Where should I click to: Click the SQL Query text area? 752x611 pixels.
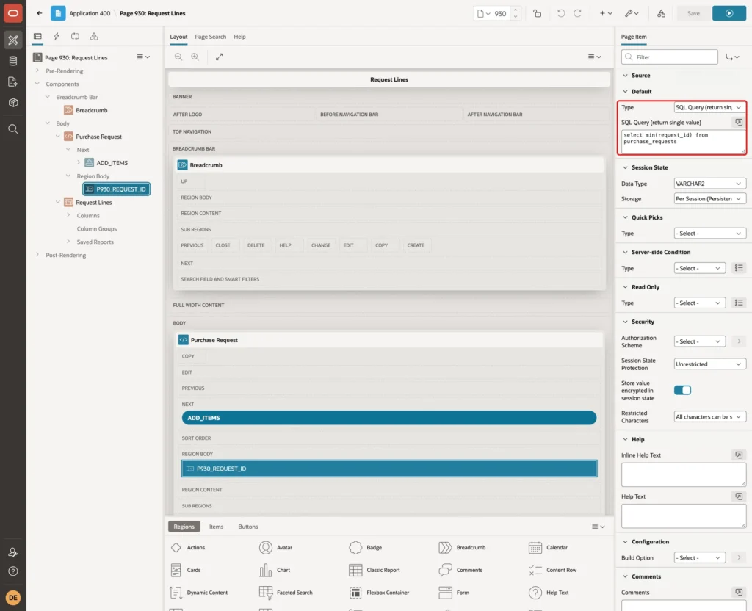[683, 142]
